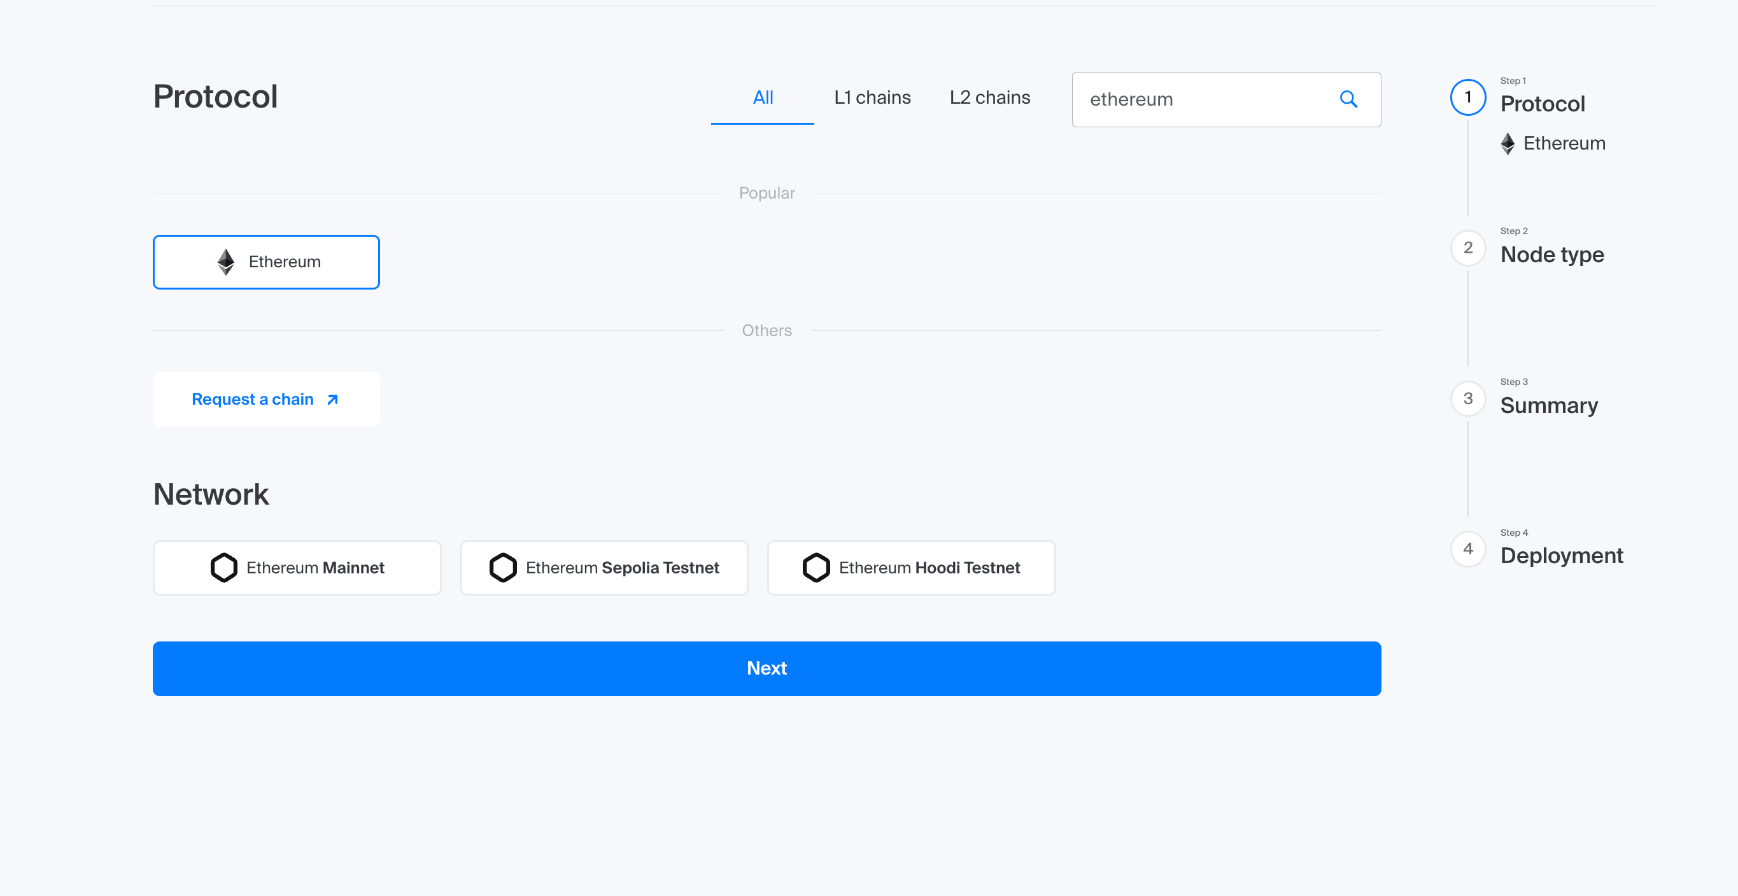Choose the Ethereum Hoodi Testnet network
Viewport: 1738px width, 896px height.
[x=912, y=568]
